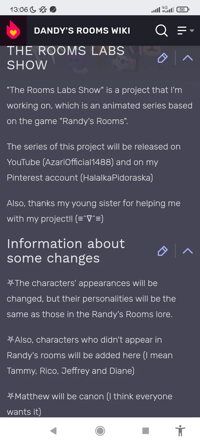
Task: Tap the 4G signal strength indicator
Action: 168,9
